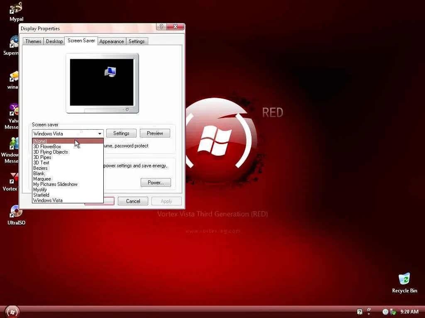Open the Supern desktop shortcut icon
Screen dimensions: 425x318
point(12,46)
